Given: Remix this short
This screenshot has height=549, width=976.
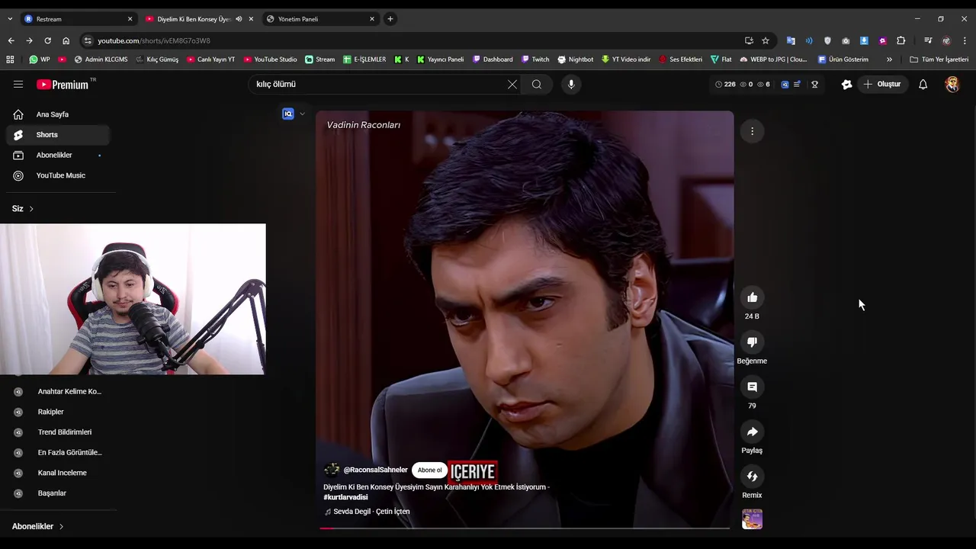Looking at the screenshot, I should pos(752,477).
